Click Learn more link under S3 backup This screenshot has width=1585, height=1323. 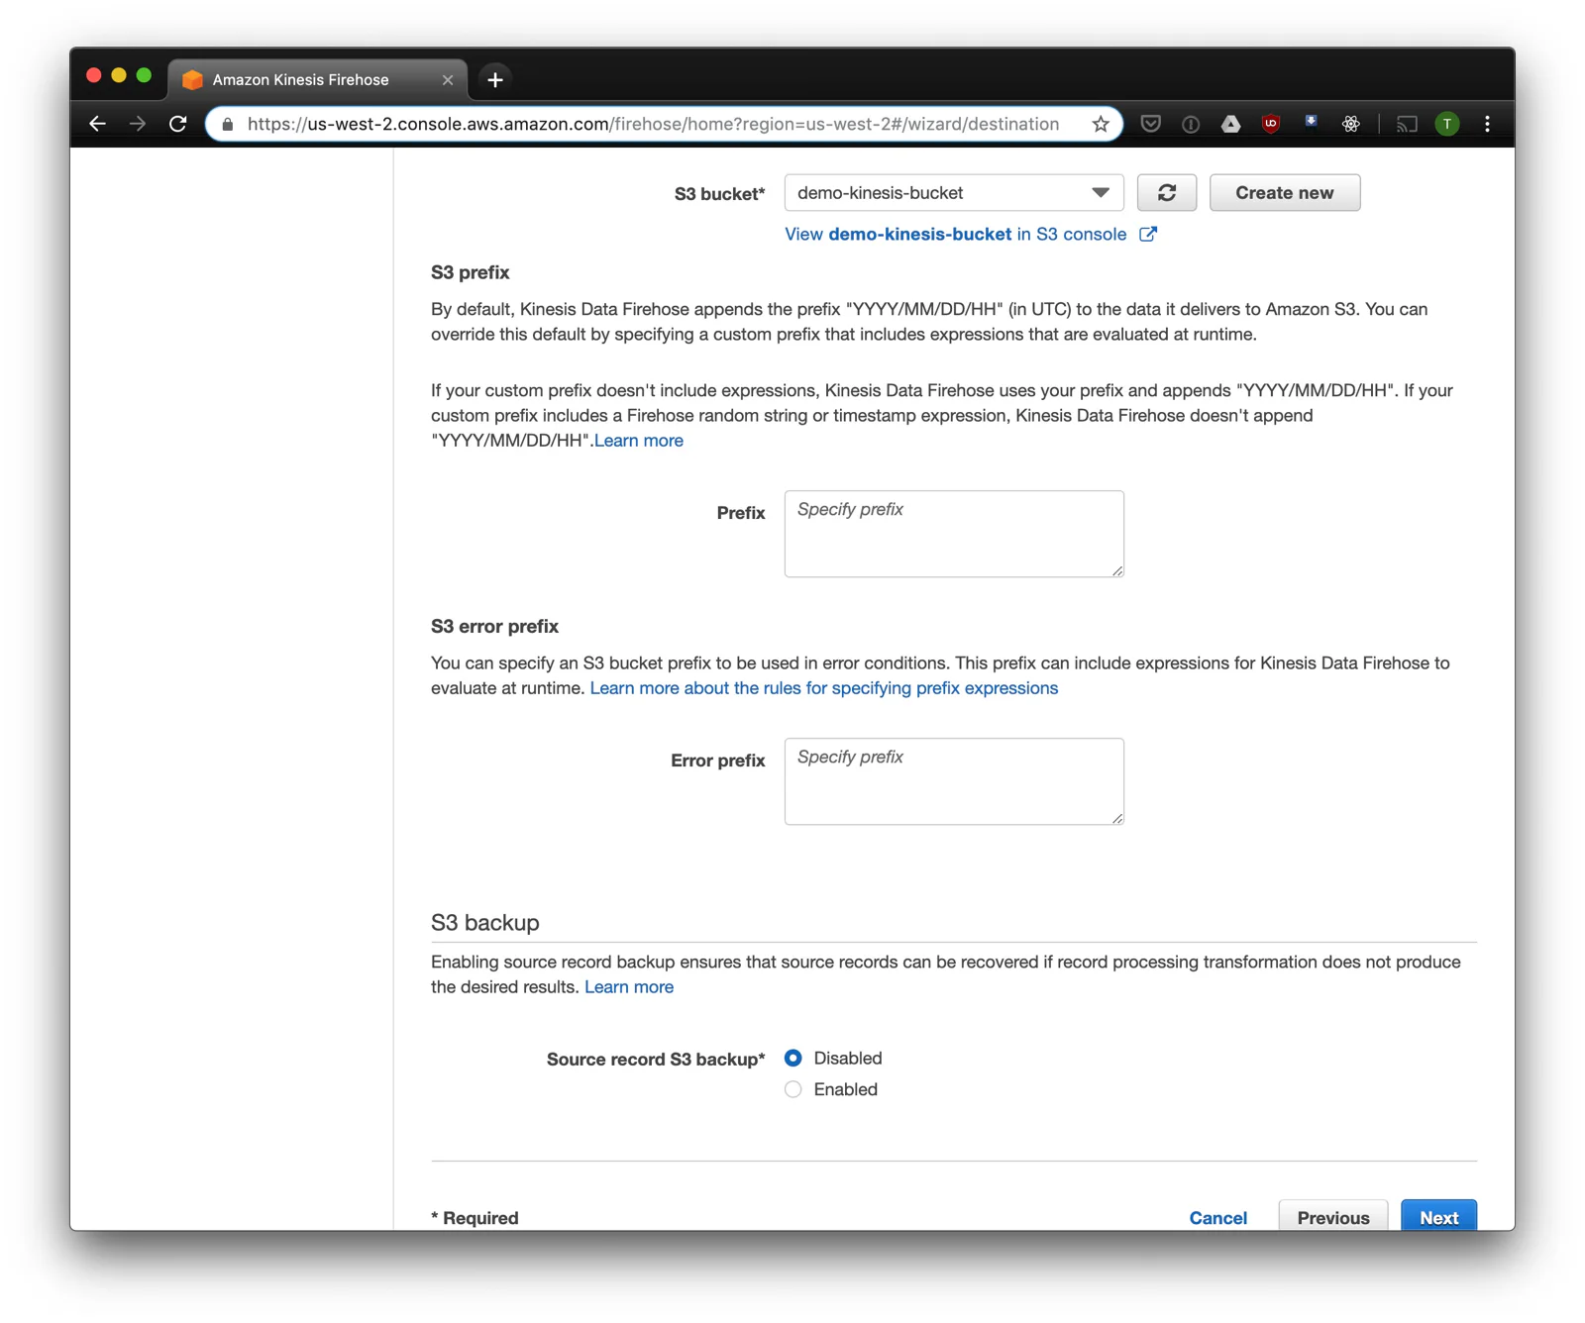click(629, 987)
